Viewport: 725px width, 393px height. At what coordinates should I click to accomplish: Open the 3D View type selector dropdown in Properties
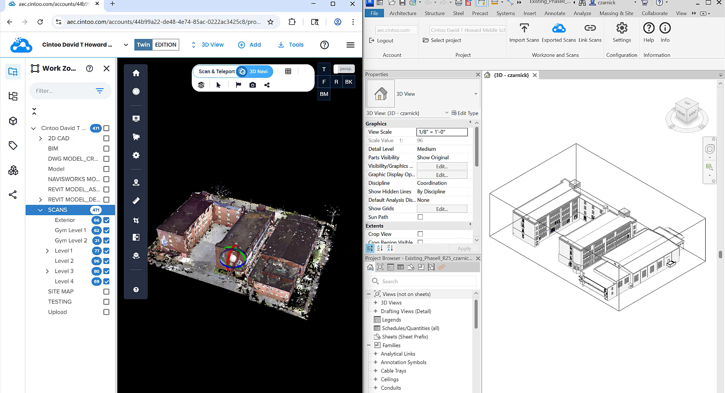[476, 94]
